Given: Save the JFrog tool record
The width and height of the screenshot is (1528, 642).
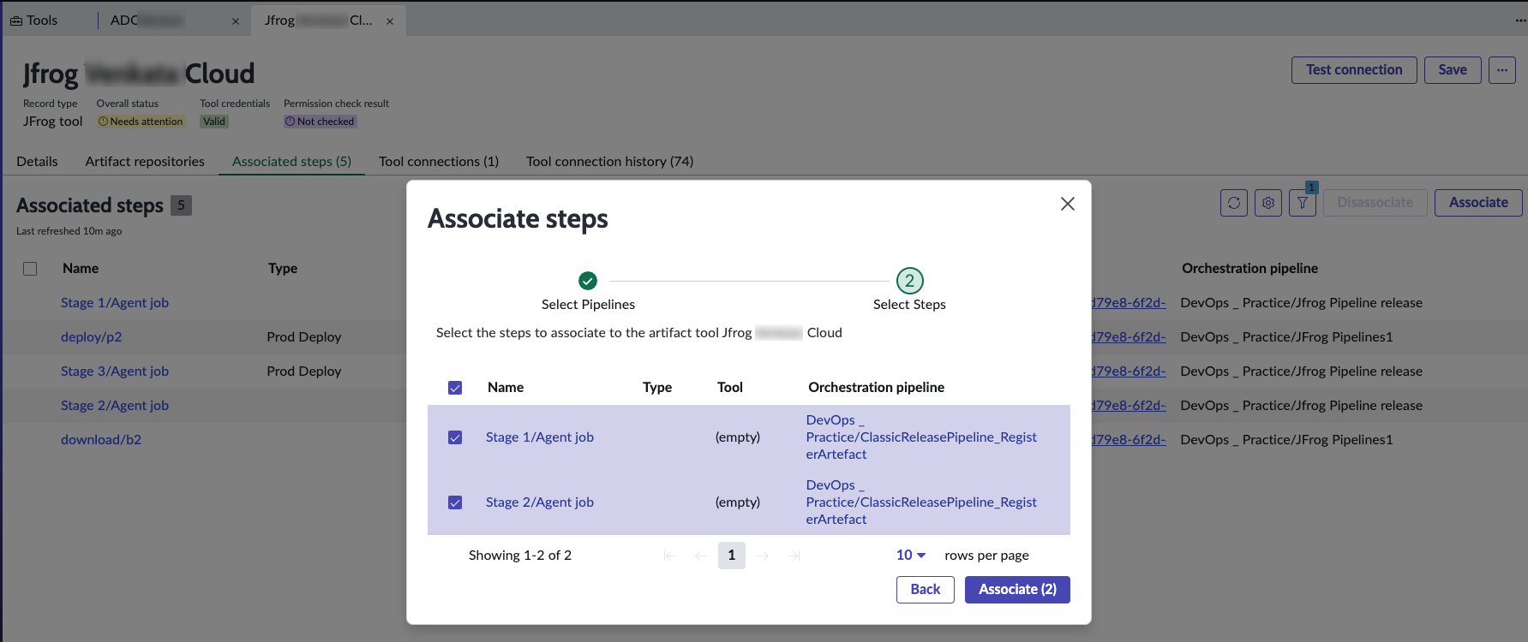Looking at the screenshot, I should [1453, 70].
